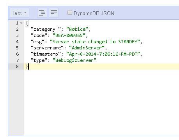
Task: Click the DynamoDB JSON label
Action: coord(94,13)
